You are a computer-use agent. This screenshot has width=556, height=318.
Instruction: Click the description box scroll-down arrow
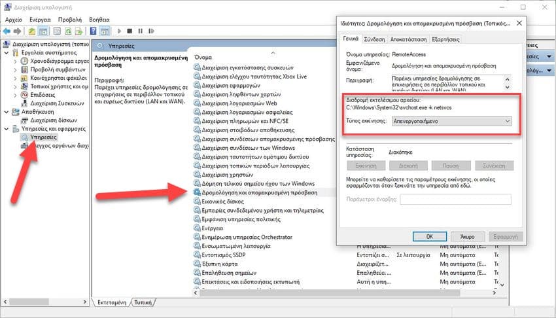(x=508, y=87)
